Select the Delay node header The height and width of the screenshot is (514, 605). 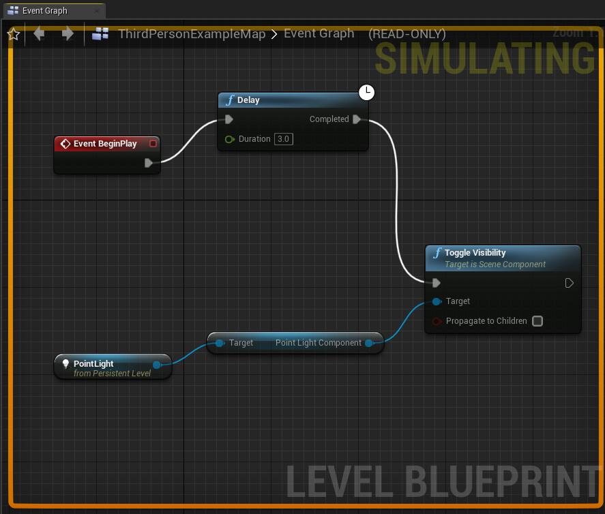(x=293, y=100)
